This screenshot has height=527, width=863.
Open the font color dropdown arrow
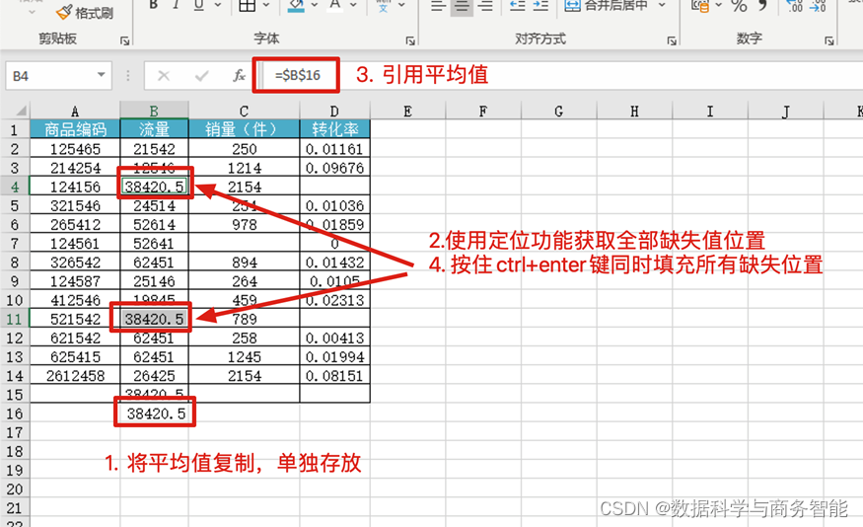pos(353,5)
